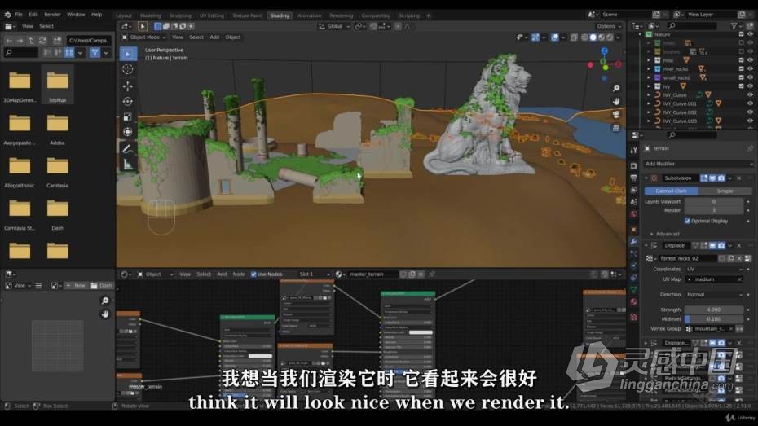Viewport: 758px width, 426px height.
Task: Open the Add Modifier dropdown
Action: tap(698, 164)
